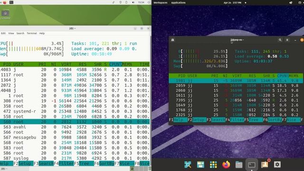Screen dimensions: 304x171
Task: Select process 563 avahi row in left htop
Action: pyautogui.click(x=75, y=127)
